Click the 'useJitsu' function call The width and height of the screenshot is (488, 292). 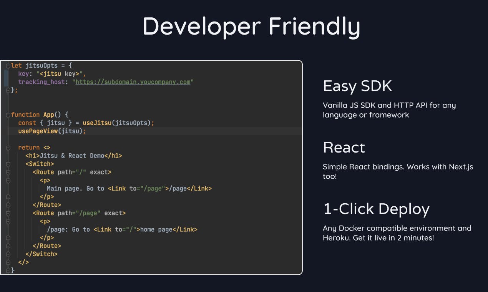pos(97,123)
